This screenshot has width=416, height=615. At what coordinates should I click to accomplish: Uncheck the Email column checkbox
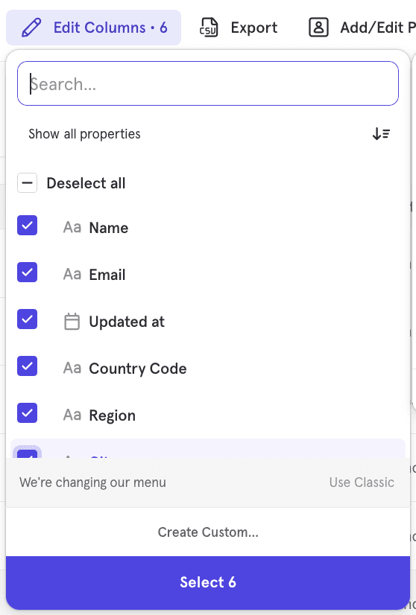(27, 273)
